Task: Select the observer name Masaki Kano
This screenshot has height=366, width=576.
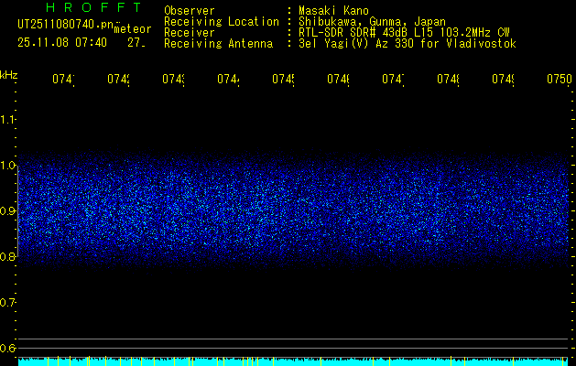Action: coord(333,11)
